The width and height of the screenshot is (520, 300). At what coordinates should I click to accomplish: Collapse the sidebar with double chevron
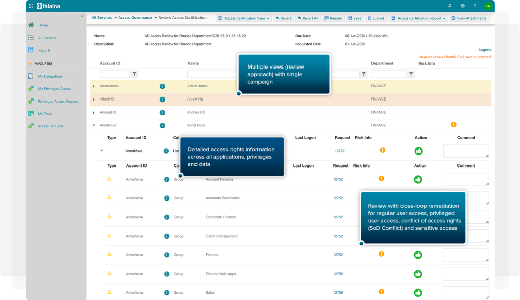coord(82,16)
